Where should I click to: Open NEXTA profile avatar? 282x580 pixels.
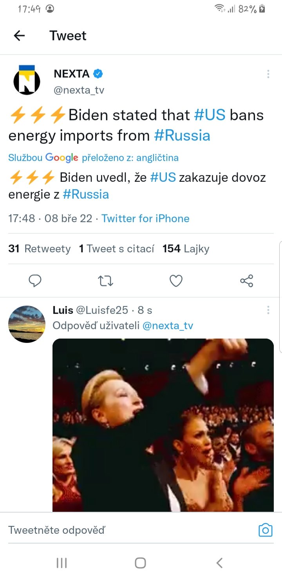coord(27,80)
